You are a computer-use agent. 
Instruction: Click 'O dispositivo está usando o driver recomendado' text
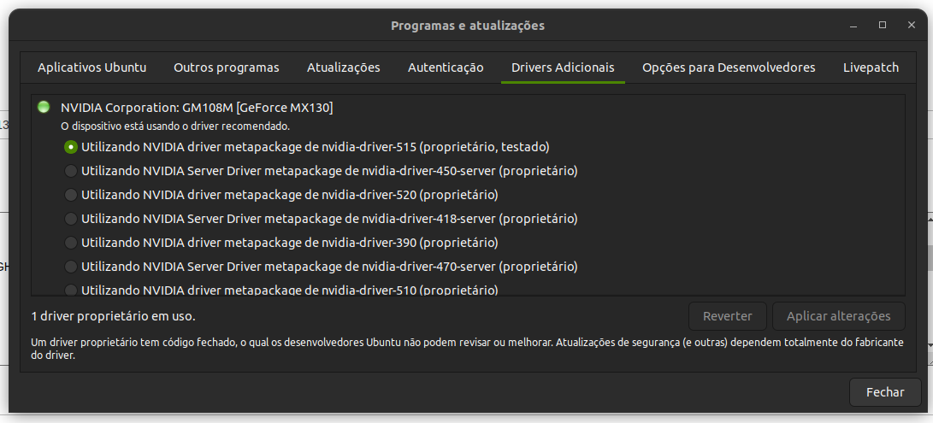tap(175, 126)
